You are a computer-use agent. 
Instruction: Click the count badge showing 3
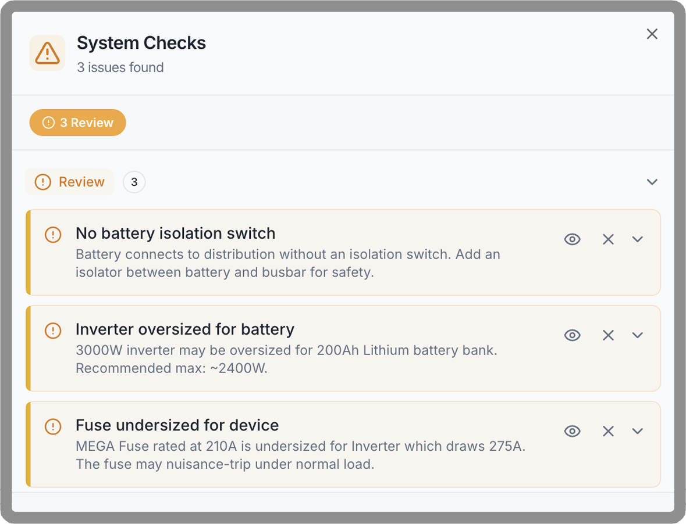pos(134,182)
